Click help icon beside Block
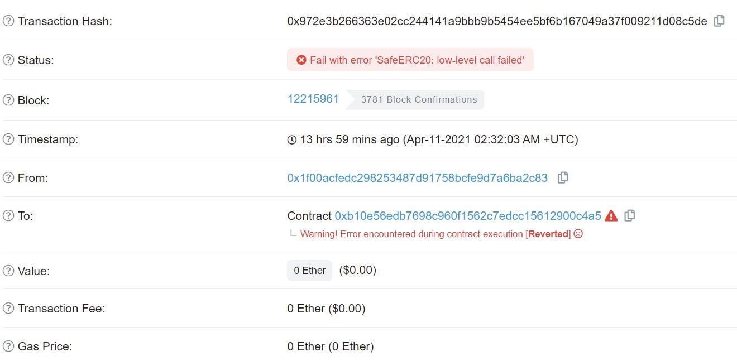 pyautogui.click(x=8, y=100)
